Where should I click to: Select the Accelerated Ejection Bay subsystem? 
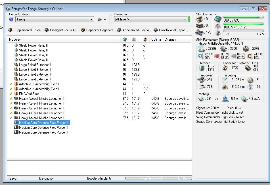pos(134,30)
